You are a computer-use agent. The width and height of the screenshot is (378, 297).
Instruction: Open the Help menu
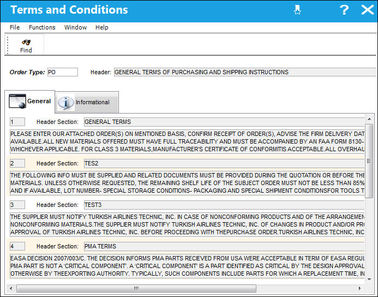click(x=102, y=27)
